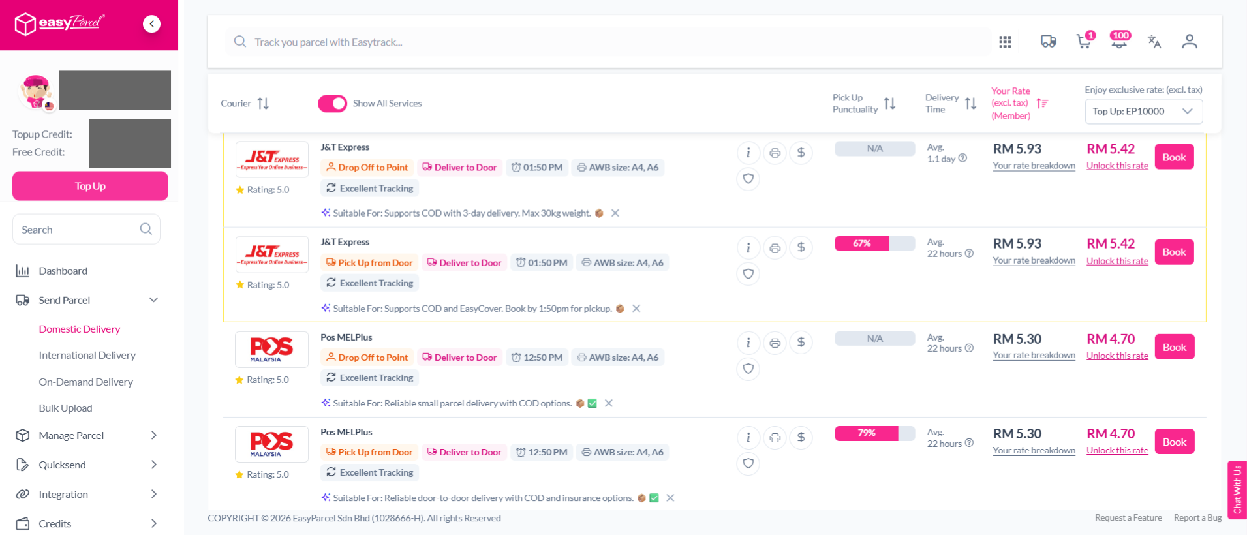
Task: Unlock this rate for J&T Pick Up
Action: pyautogui.click(x=1117, y=261)
